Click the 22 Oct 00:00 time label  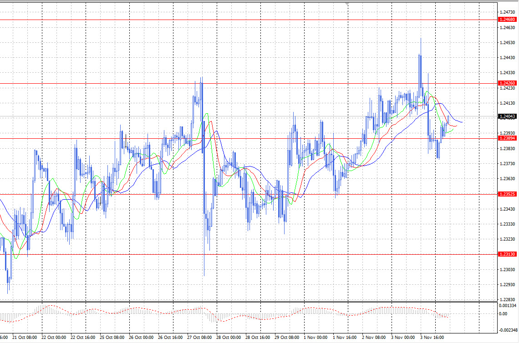(x=54, y=338)
